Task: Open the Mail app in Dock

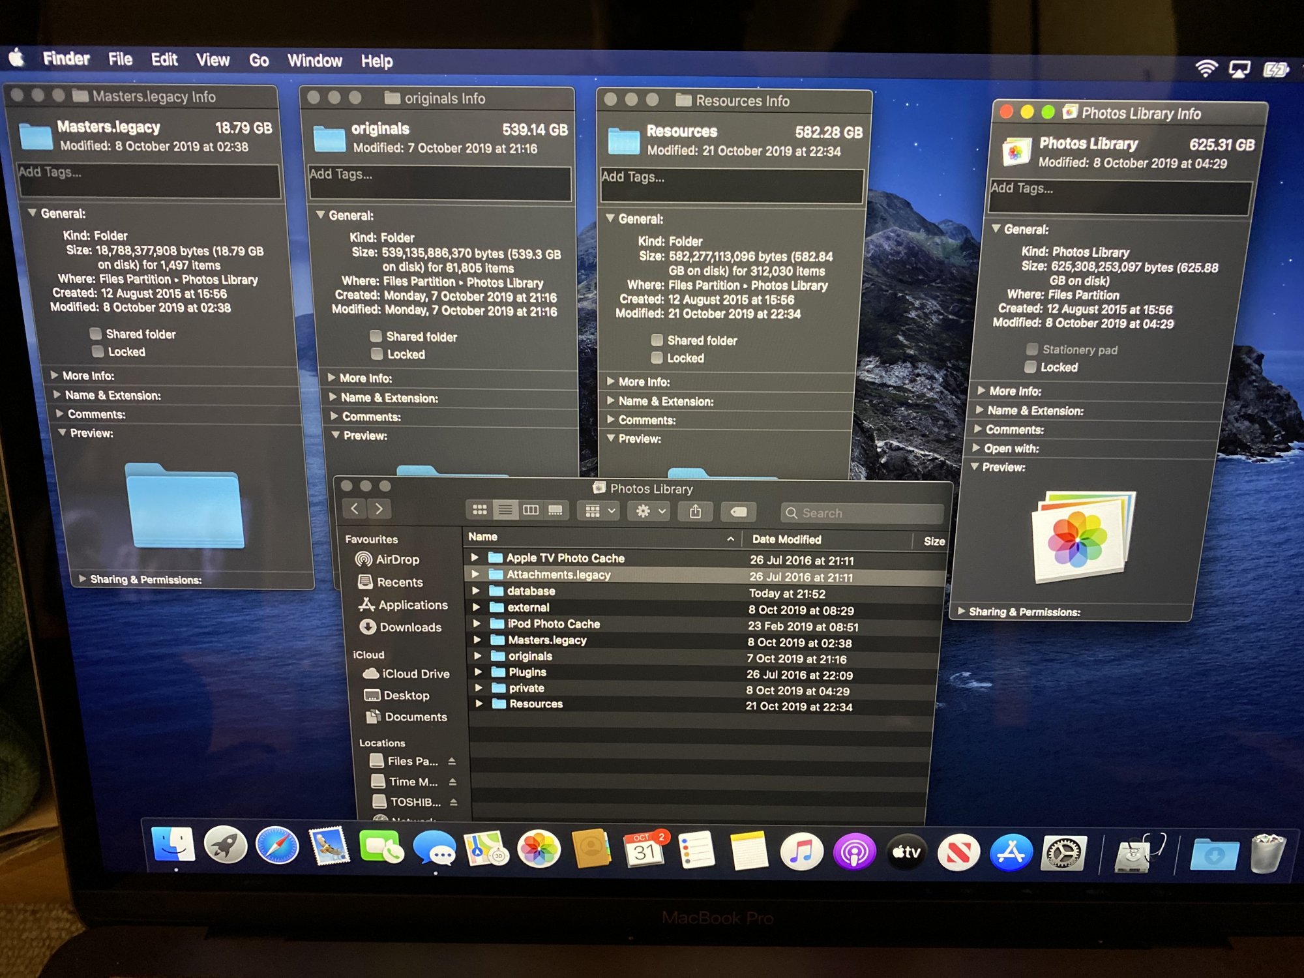Action: click(329, 847)
